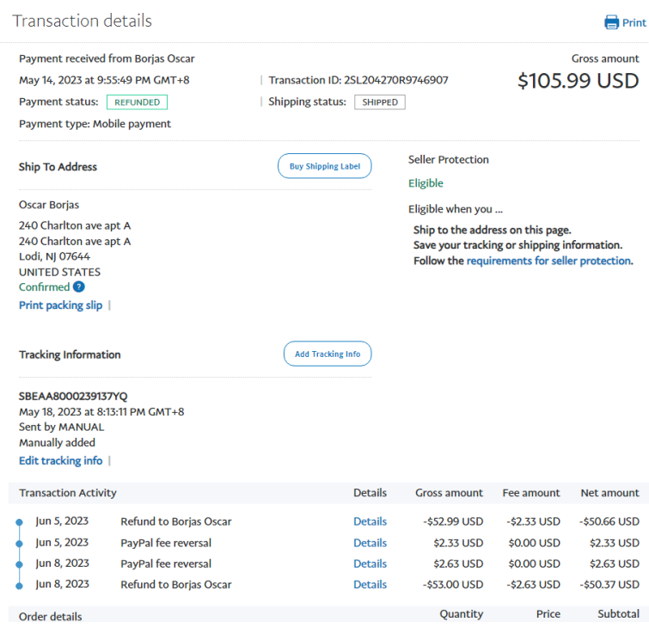Click the Buy Shipping Label button

(x=324, y=166)
